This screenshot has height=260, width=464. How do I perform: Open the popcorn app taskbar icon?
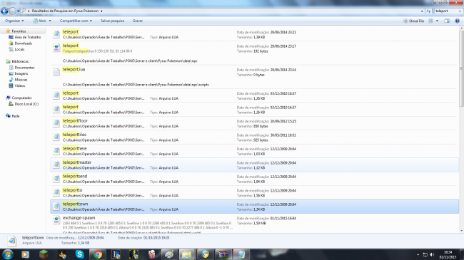(x=151, y=254)
